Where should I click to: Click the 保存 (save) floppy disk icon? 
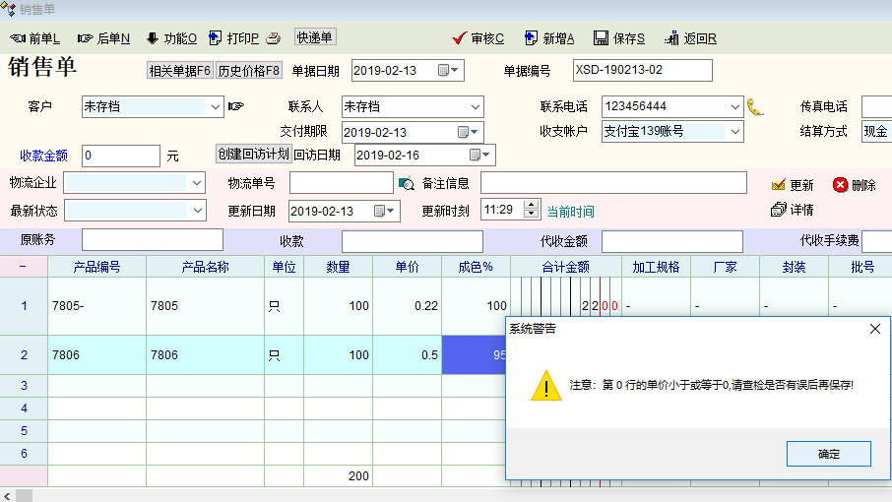[601, 38]
